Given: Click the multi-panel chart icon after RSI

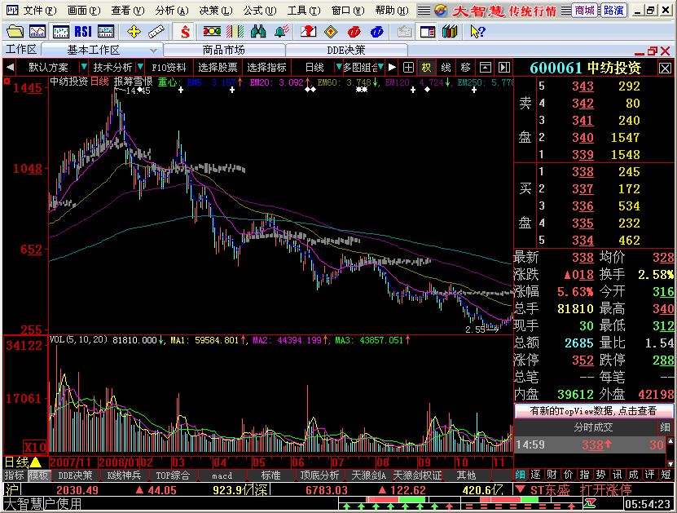Looking at the screenshot, I should click(106, 32).
